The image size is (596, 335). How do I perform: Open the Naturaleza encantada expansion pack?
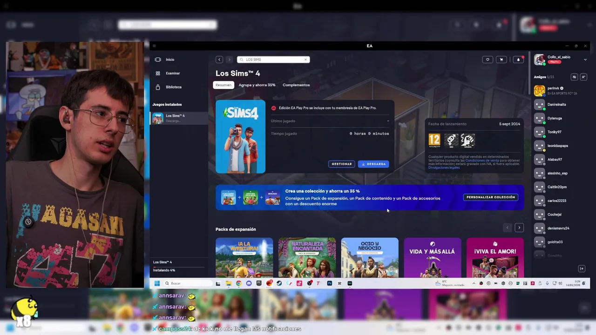coord(307,258)
